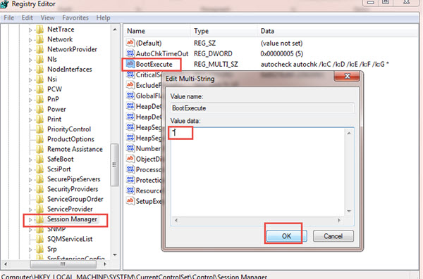This screenshot has width=423, height=279.
Task: Select the SNMP tree item
Action: click(56, 229)
